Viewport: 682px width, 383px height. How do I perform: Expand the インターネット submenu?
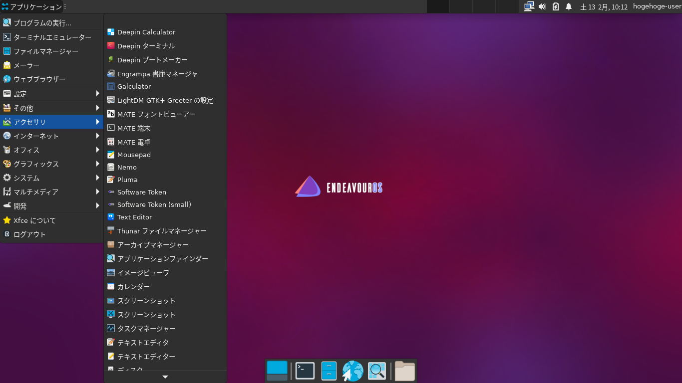[x=52, y=136]
